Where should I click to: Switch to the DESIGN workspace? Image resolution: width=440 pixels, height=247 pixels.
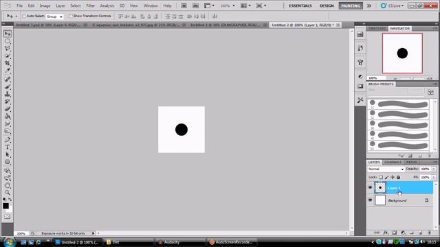click(327, 5)
